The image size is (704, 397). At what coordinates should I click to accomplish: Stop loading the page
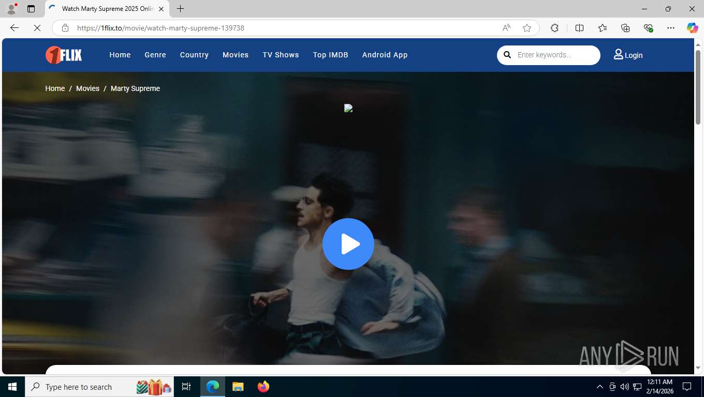point(37,28)
